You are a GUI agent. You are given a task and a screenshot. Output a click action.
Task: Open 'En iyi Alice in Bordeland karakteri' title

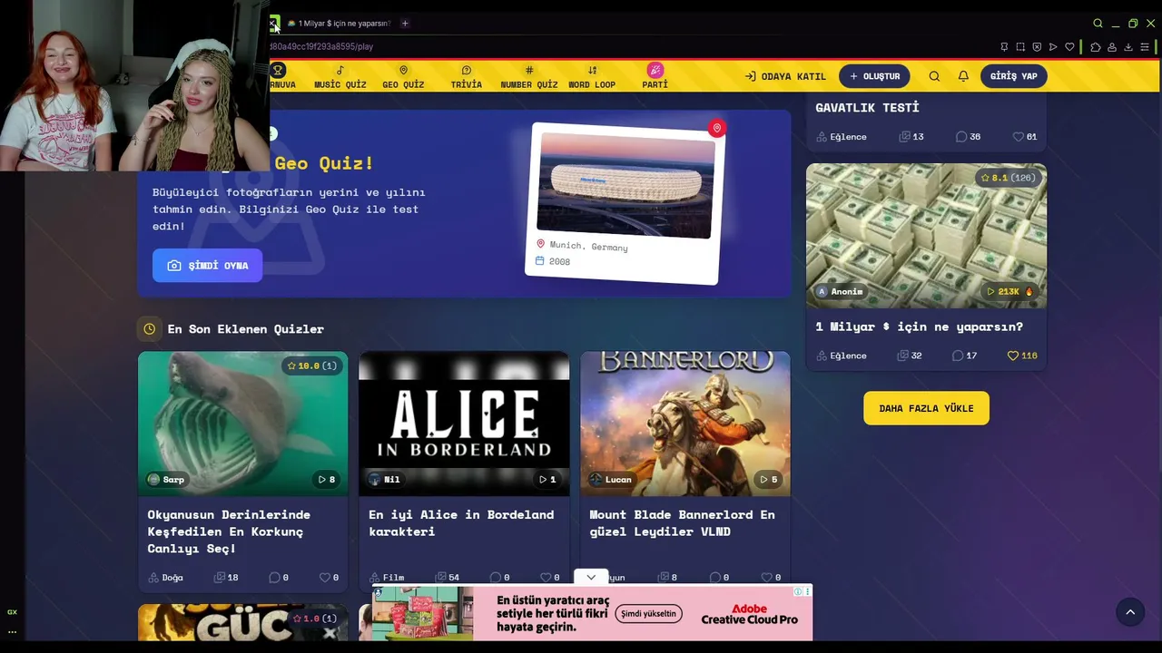coord(461,523)
